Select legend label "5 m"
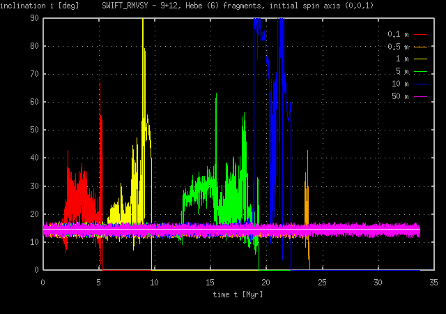The image size is (446, 314). 402,71
